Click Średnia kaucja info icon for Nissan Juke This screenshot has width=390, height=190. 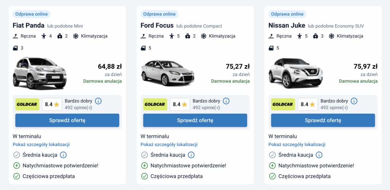(319, 155)
